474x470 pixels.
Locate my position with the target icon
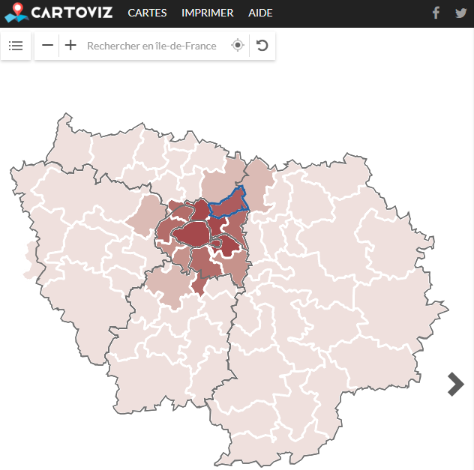coord(238,45)
